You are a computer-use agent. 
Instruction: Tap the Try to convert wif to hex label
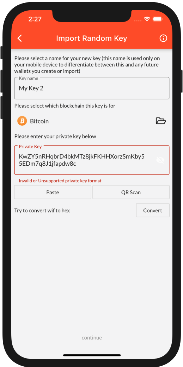click(x=42, y=211)
